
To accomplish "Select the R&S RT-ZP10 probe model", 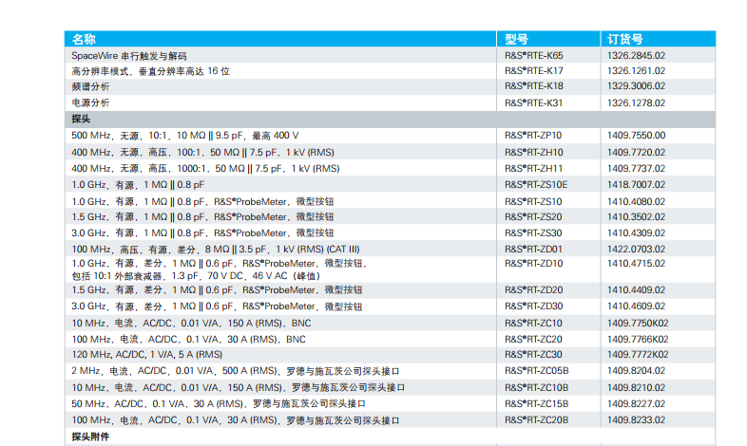I will (x=533, y=135).
